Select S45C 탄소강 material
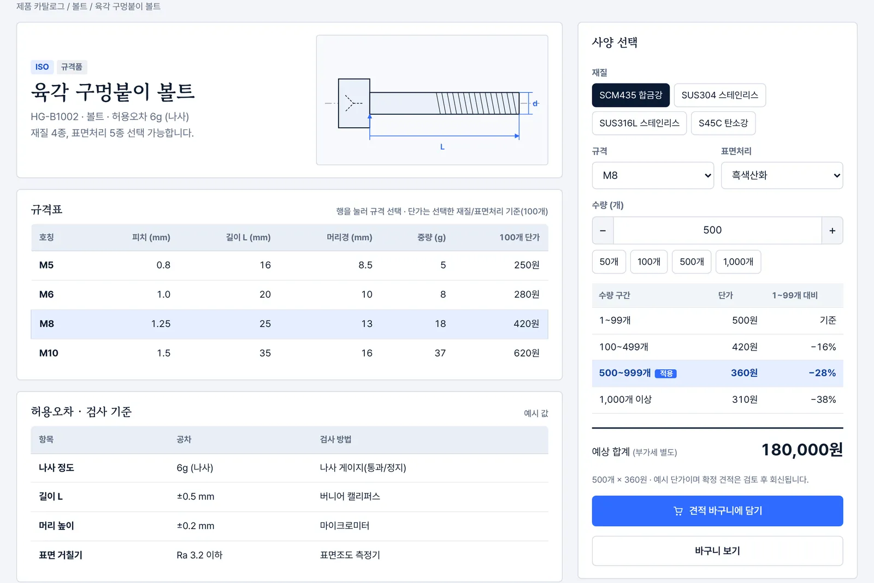Image resolution: width=874 pixels, height=583 pixels. click(x=723, y=123)
